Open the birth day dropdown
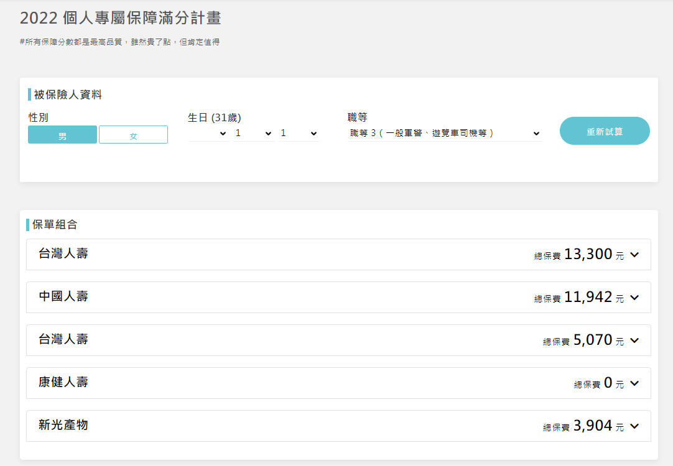Screen dimensions: 673x466 click(x=299, y=134)
